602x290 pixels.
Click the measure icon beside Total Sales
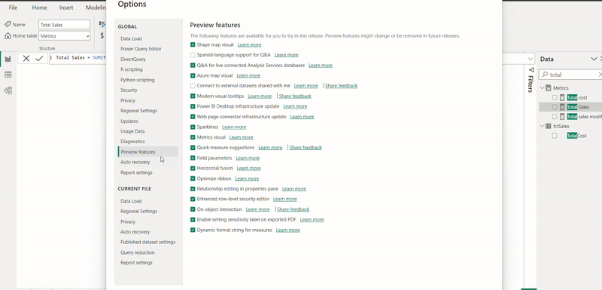[562, 107]
